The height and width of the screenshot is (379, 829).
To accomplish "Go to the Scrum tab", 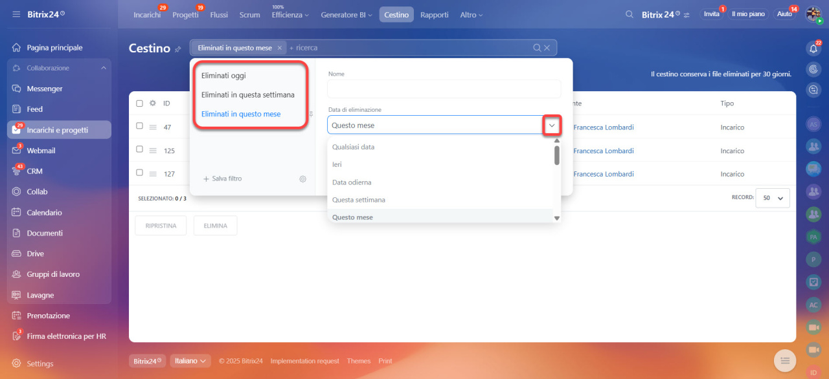I will click(249, 14).
